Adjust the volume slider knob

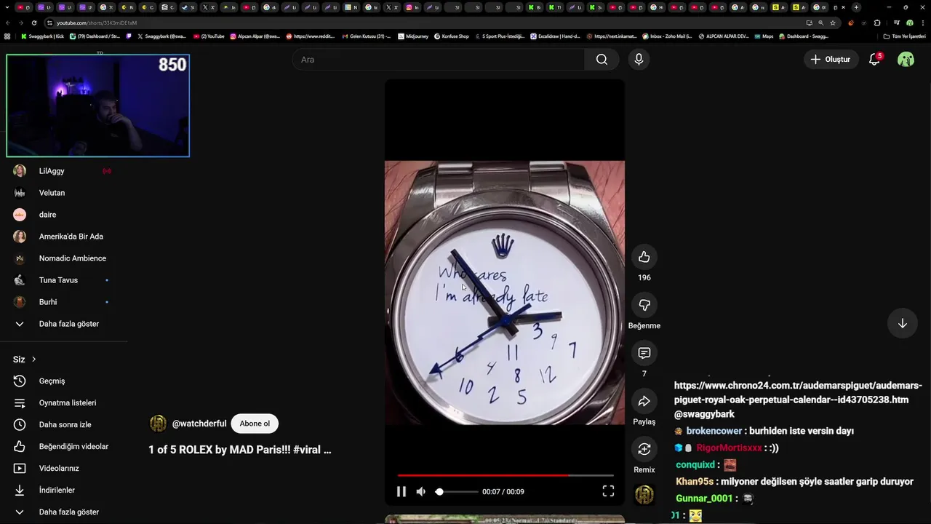(439, 491)
